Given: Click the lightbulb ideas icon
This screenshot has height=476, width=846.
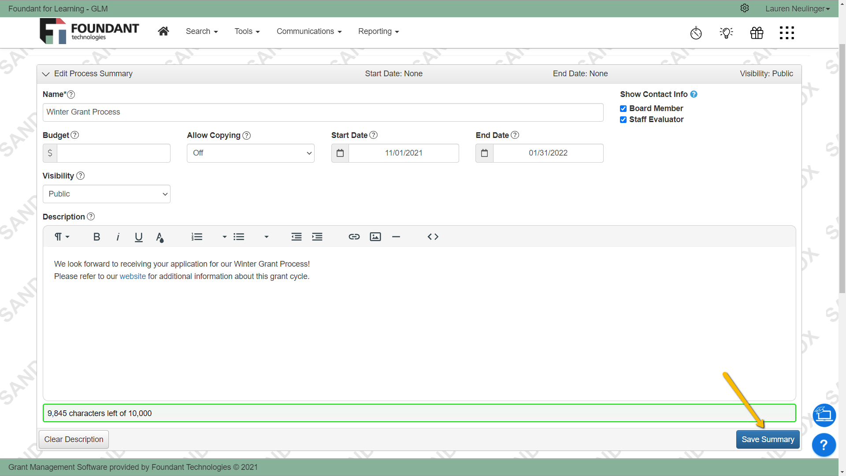Looking at the screenshot, I should [x=726, y=33].
